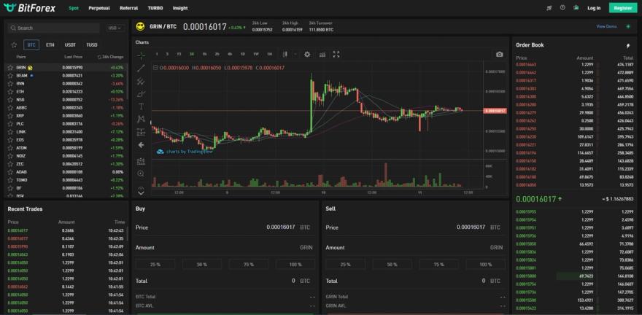This screenshot has height=315, width=642.
Task: Select the crosshair cursor chart tool
Action: (x=142, y=55)
